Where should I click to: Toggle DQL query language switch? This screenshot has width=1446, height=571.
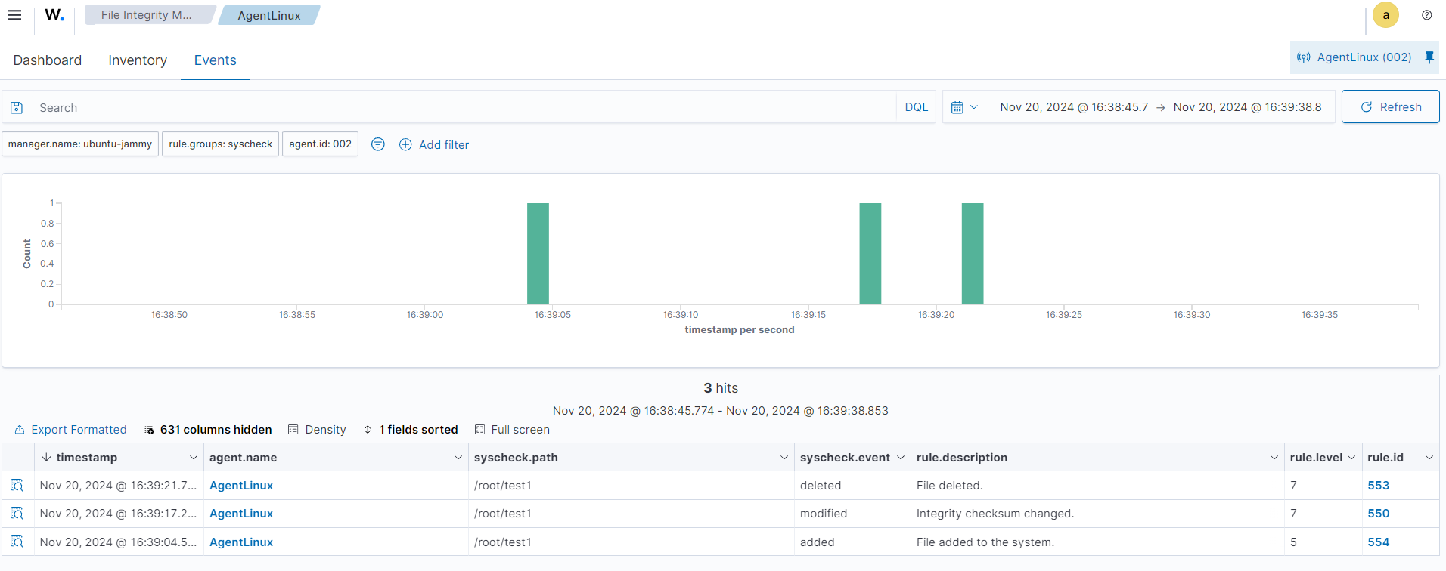click(916, 107)
